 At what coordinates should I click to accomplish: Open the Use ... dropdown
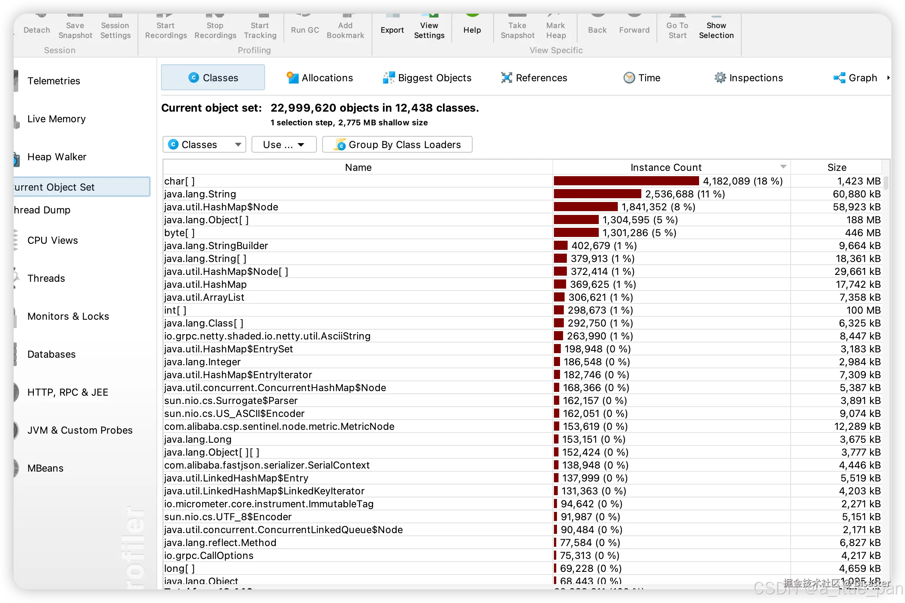pyautogui.click(x=284, y=145)
